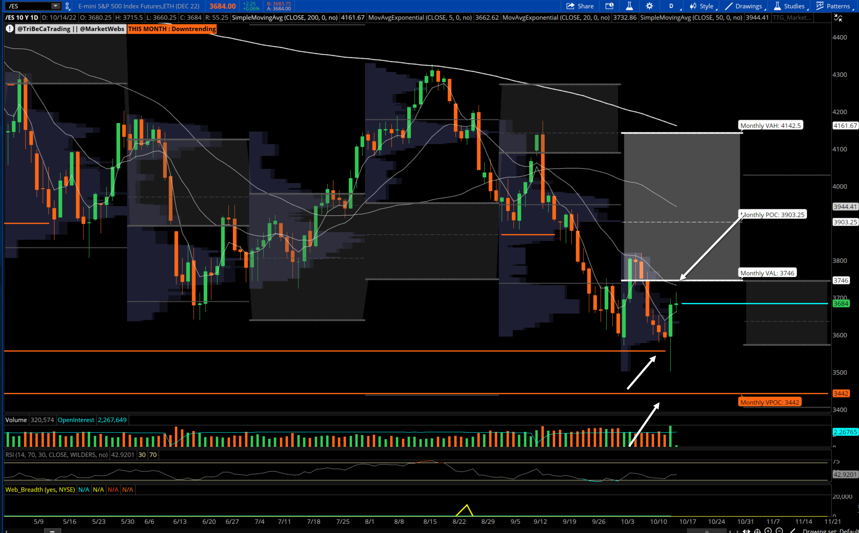Toggle the show/hide studies curve icon
Screen dimensions: 859x533
coord(838,18)
